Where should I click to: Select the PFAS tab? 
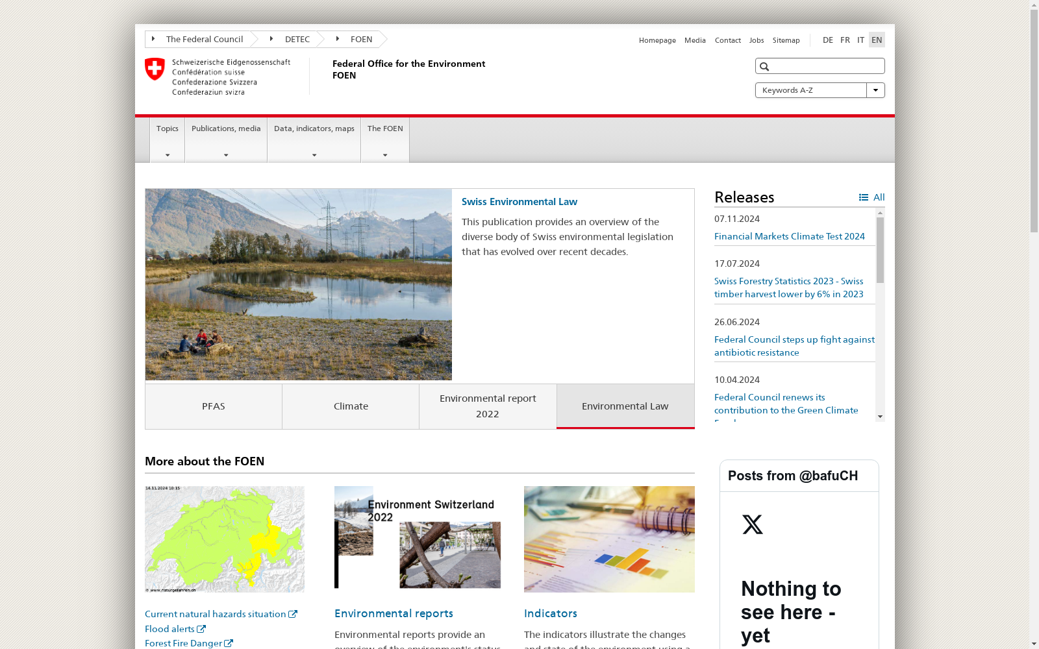click(214, 406)
